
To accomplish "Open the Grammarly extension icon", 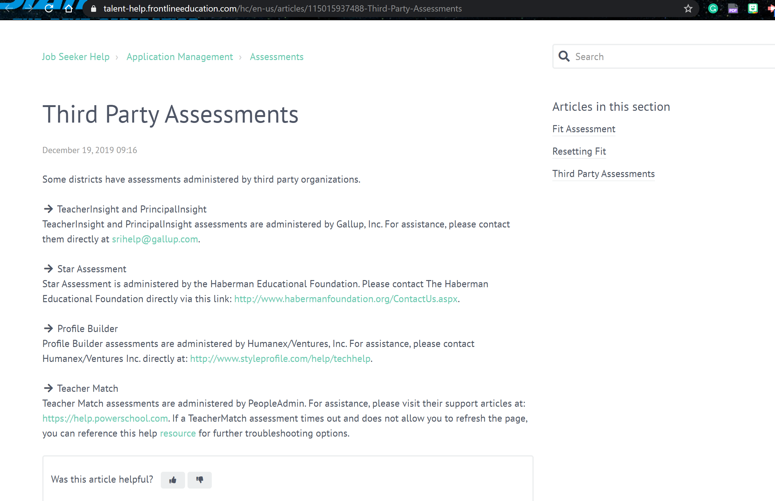I will point(712,8).
